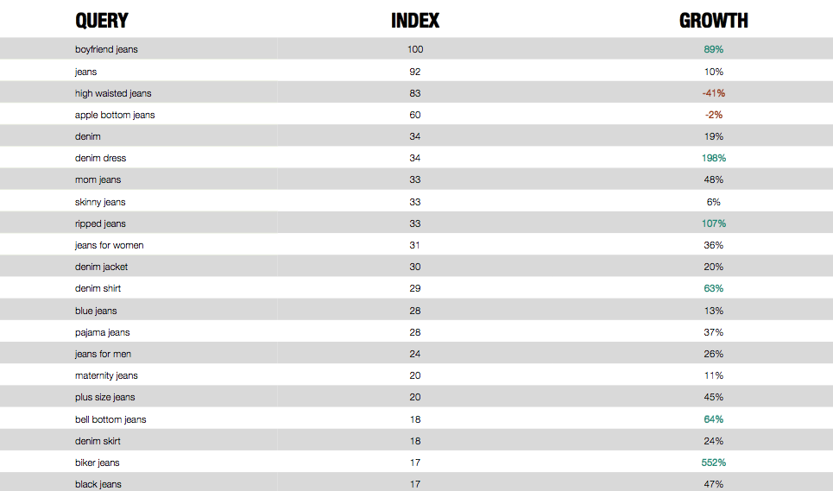Click the INDEX column header
Viewport: 833px width, 491px height.
click(x=415, y=21)
